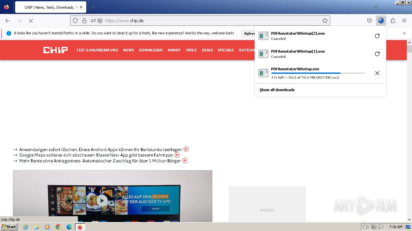The width and height of the screenshot is (412, 231).
Task: Select PDFAnnotator90Setup(2).exe download entry
Action: tap(314, 36)
